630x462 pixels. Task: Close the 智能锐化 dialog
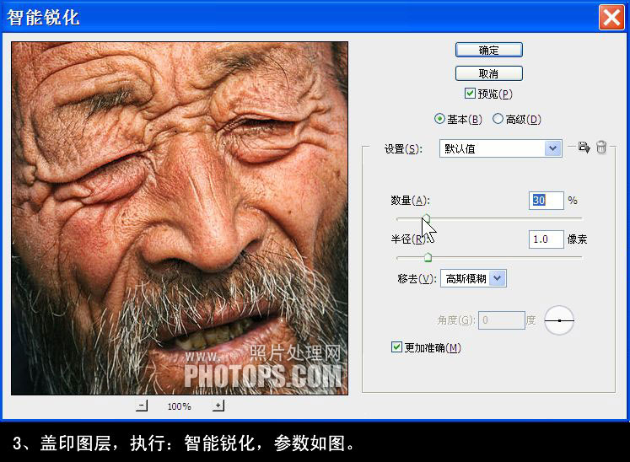point(611,17)
